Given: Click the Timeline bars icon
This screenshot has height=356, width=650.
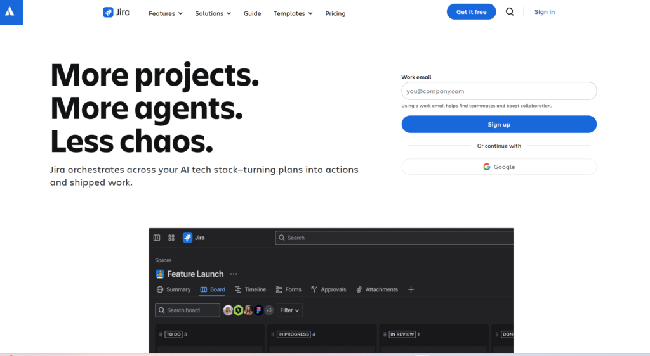Looking at the screenshot, I should tap(238, 290).
